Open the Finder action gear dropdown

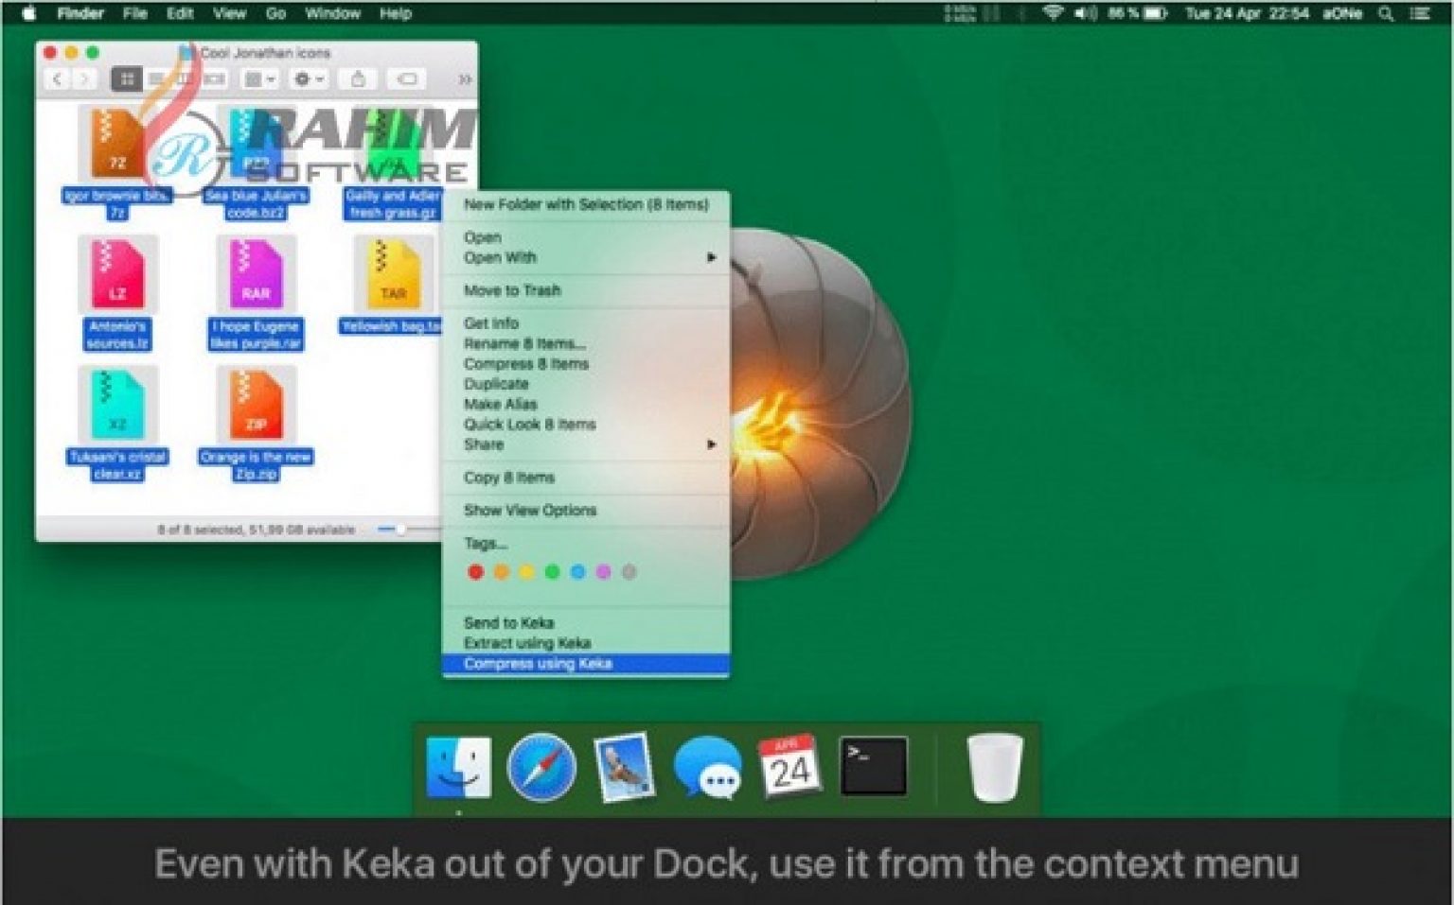click(x=309, y=79)
